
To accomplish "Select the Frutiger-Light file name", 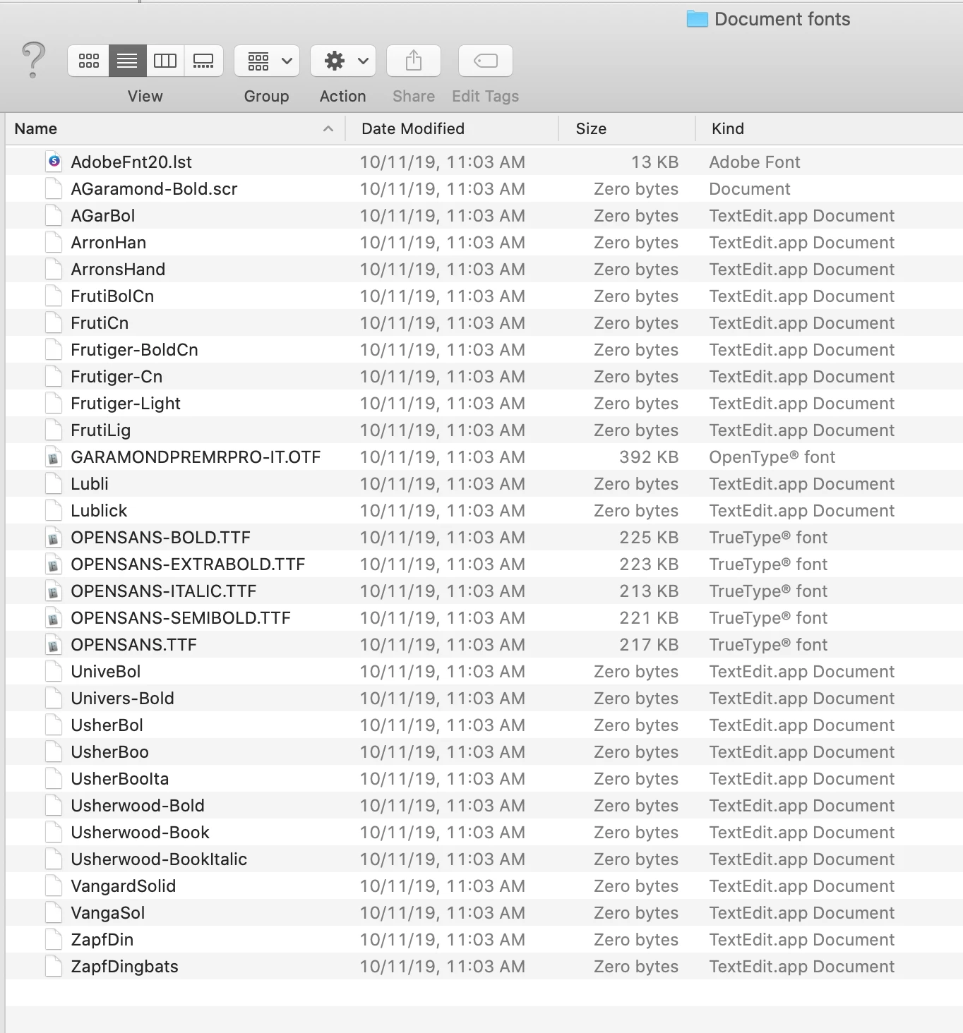I will pos(126,404).
